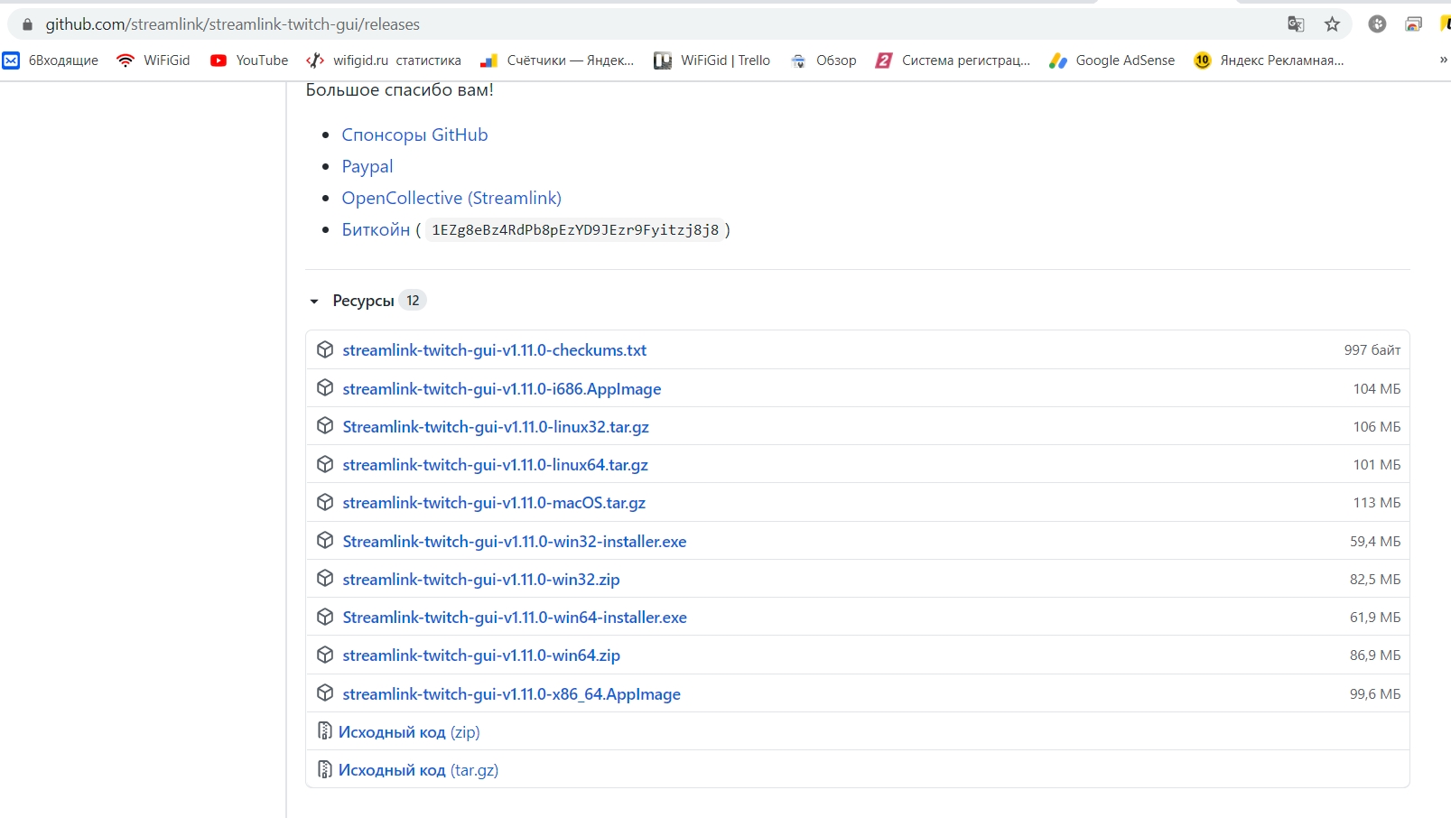The width and height of the screenshot is (1451, 818).
Task: Open the media cast icon in toolbar
Action: point(1414,24)
